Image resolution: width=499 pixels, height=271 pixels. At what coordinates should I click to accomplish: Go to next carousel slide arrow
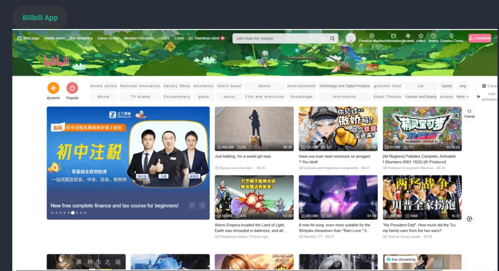(202, 206)
